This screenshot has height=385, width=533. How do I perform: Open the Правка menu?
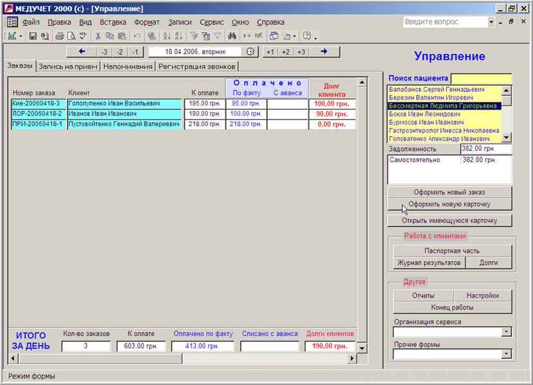click(59, 22)
